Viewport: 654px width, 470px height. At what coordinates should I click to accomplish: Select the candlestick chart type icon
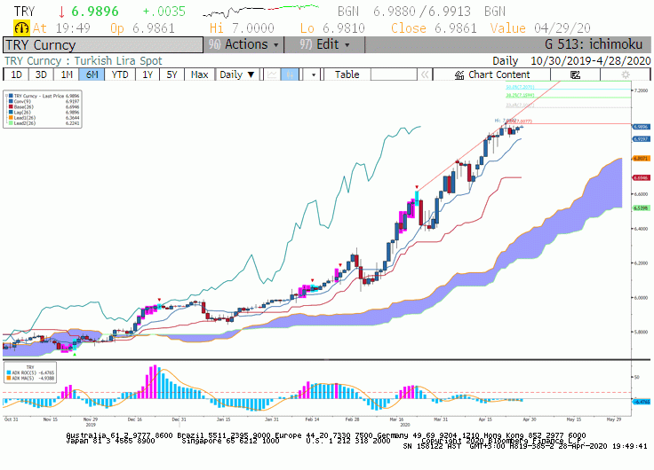290,74
